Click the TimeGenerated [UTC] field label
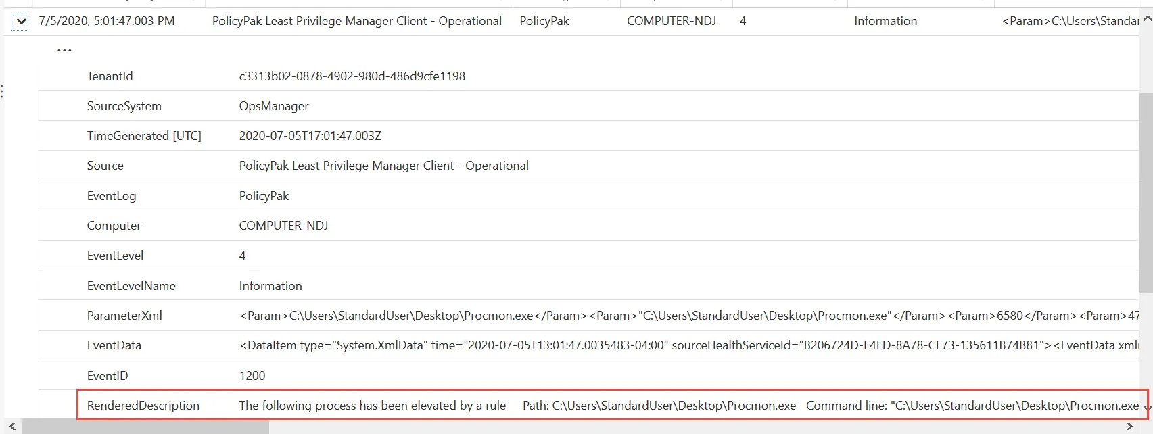 point(144,136)
